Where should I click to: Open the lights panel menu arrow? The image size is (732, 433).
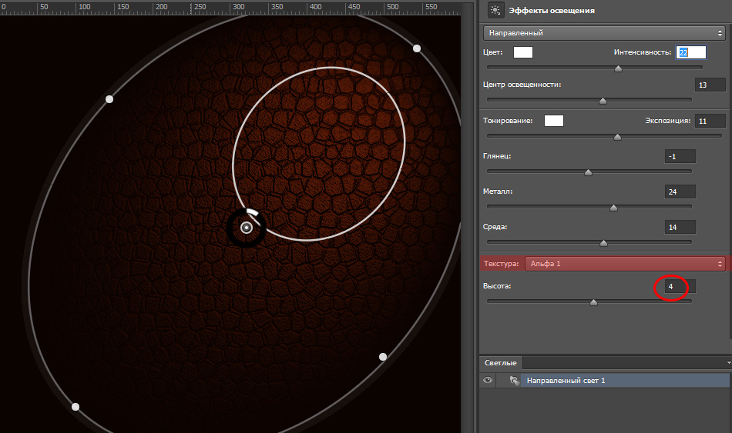[729, 362]
